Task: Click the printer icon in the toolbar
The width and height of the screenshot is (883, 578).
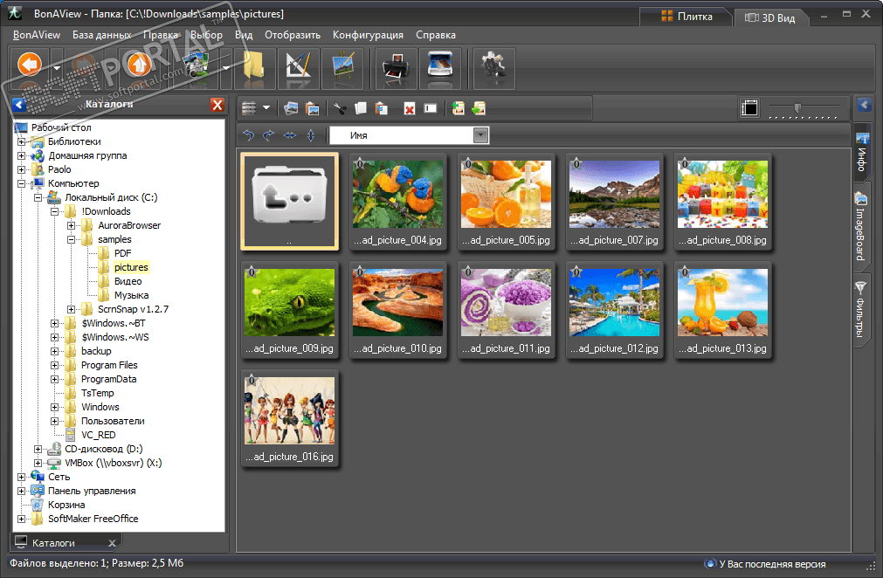Action: point(395,68)
